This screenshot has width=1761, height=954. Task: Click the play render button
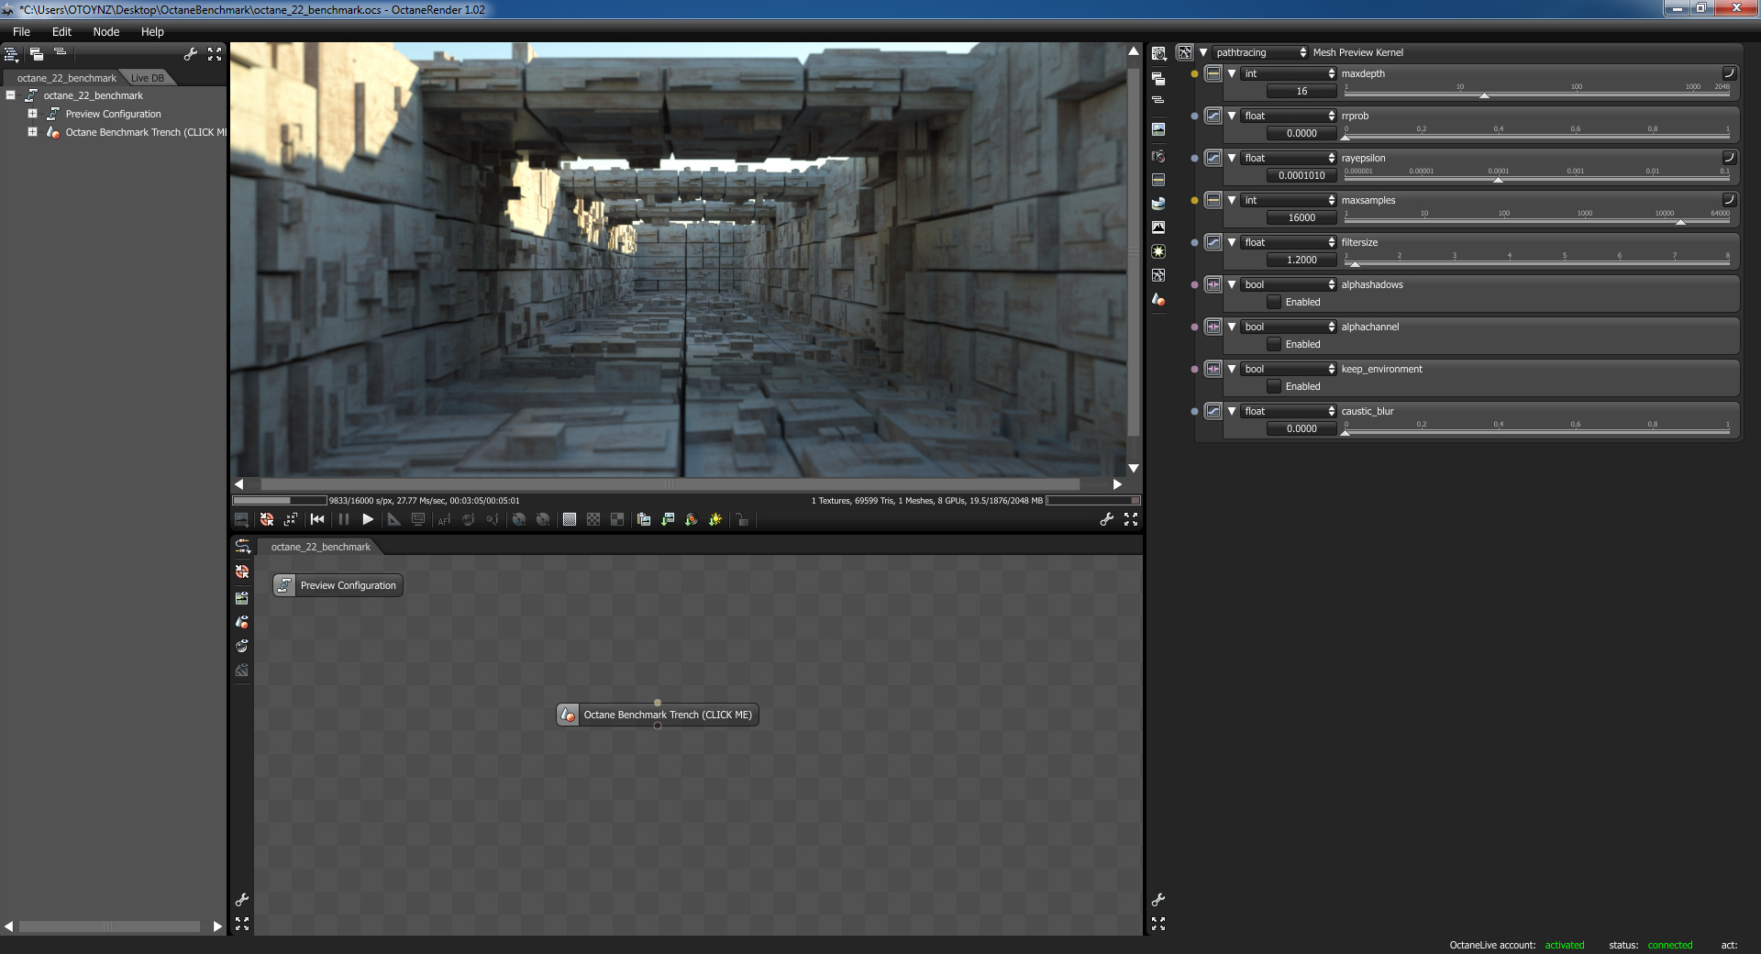point(368,519)
